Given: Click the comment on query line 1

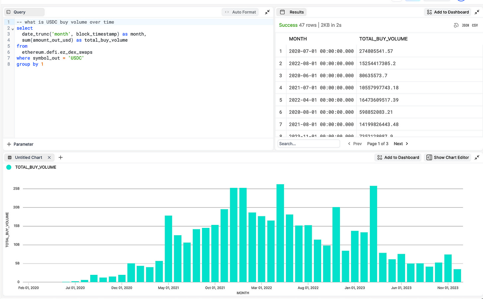Looking at the screenshot, I should (65, 22).
